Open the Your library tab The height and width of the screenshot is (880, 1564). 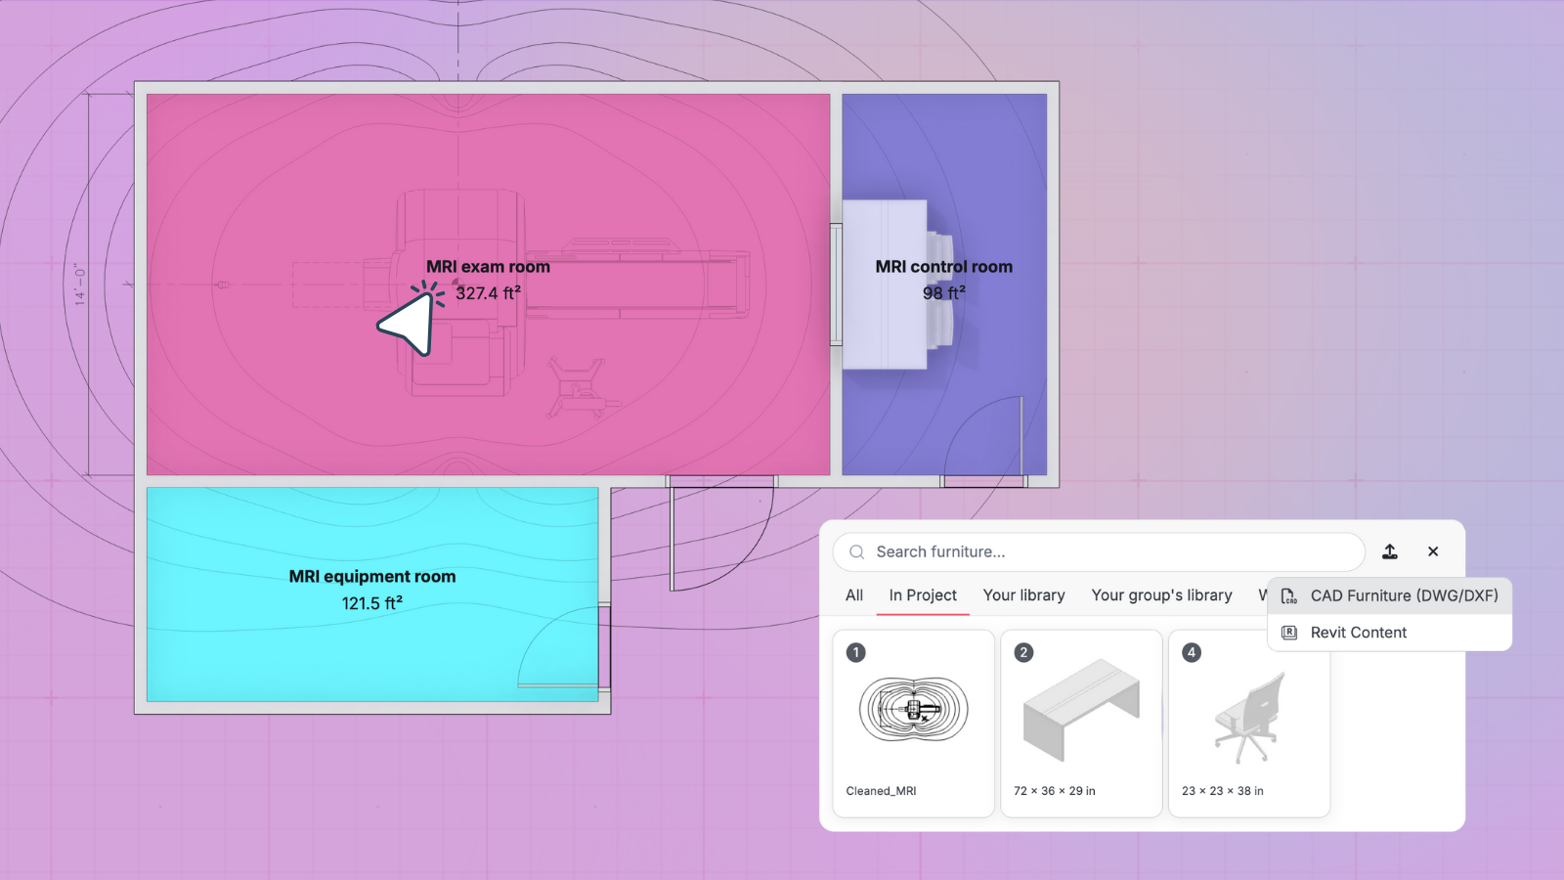(1023, 595)
